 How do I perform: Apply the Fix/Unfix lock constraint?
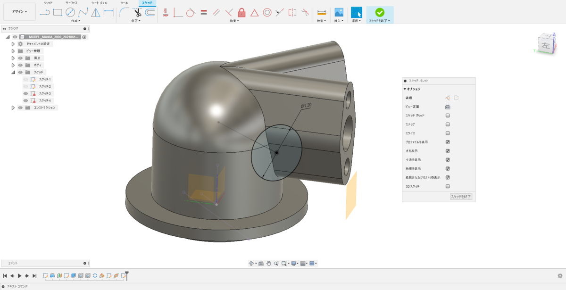[x=241, y=13]
